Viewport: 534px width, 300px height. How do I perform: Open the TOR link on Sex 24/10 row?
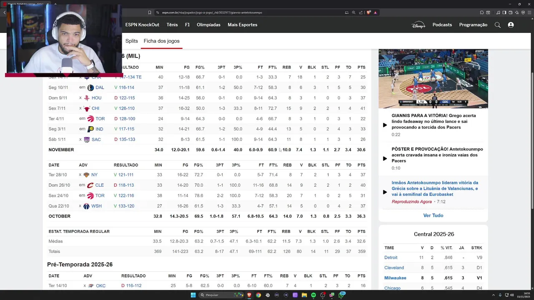coord(100,196)
